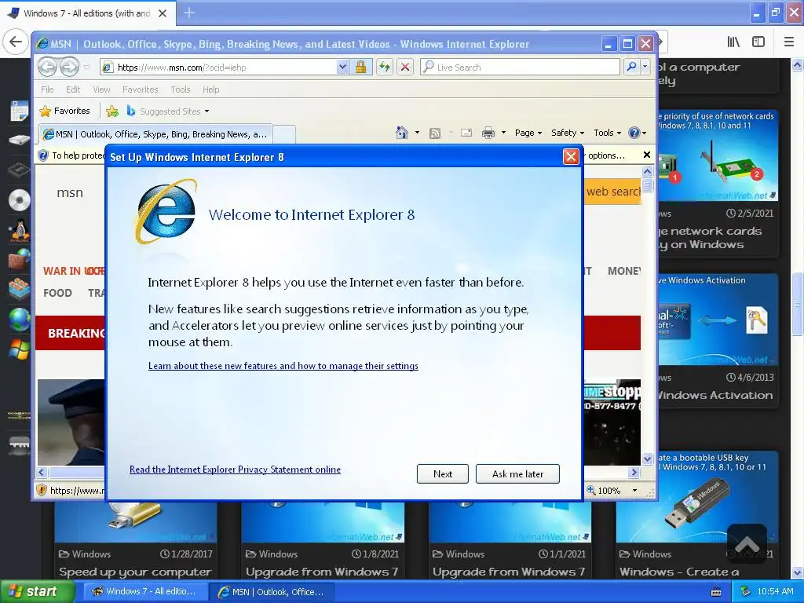This screenshot has width=804, height=603.
Task: Open the File menu in Internet Explorer
Action: pos(47,90)
